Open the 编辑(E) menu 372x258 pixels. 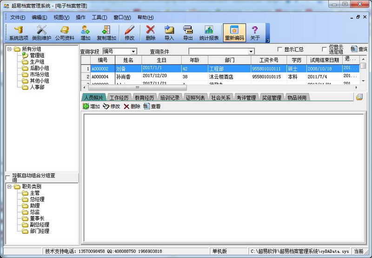coord(39,17)
